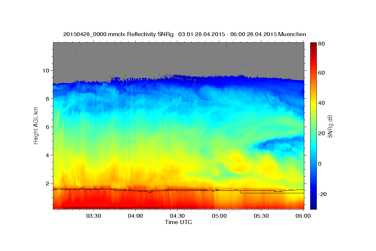Image resolution: width=376 pixels, height=251 pixels.
Task: Click the 05:30 time tick label
Action: (261, 216)
